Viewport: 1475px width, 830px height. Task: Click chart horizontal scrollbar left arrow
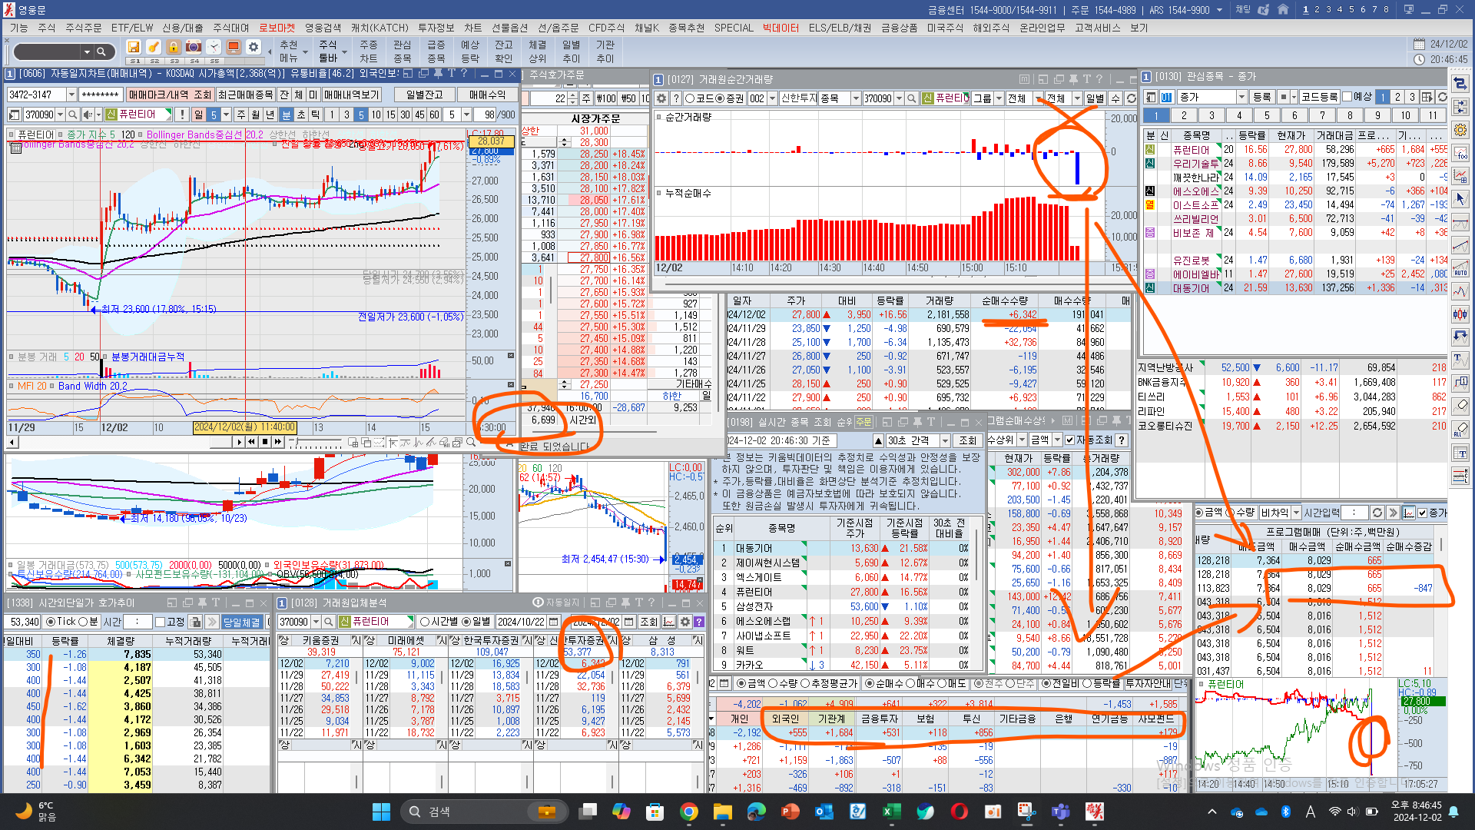(12, 442)
